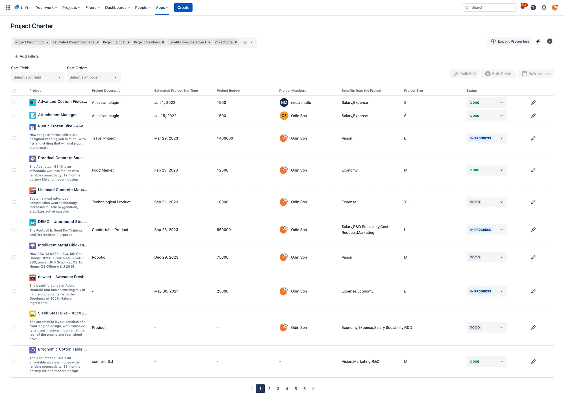Click Add Filters

pyautogui.click(x=27, y=56)
